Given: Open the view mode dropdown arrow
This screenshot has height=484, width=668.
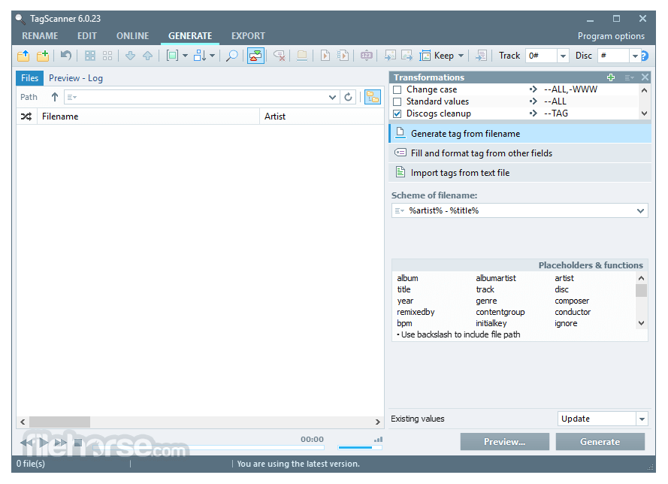Looking at the screenshot, I should coord(186,56).
